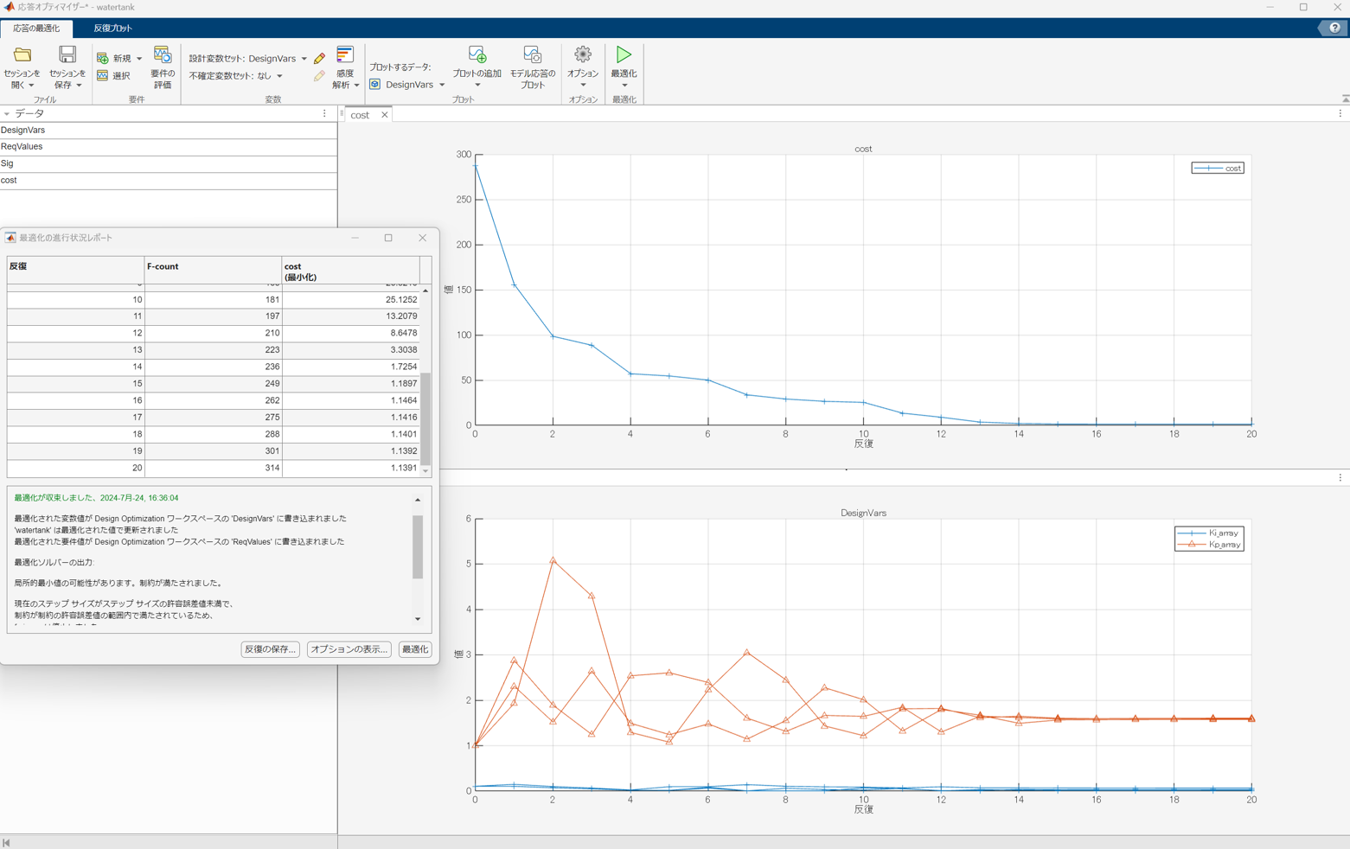The height and width of the screenshot is (849, 1350).
Task: Click the cost plot title
Action: (863, 149)
